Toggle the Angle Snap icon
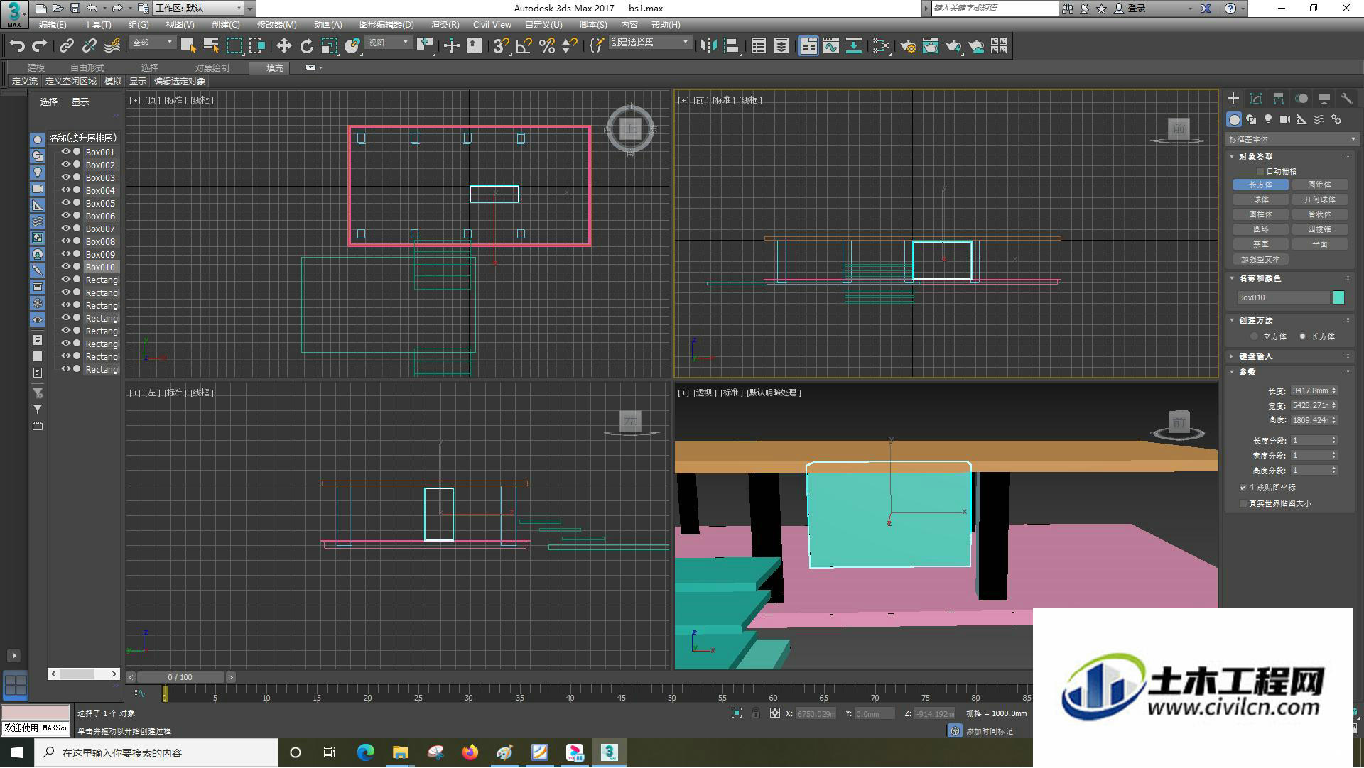This screenshot has height=768, width=1364. tap(524, 46)
